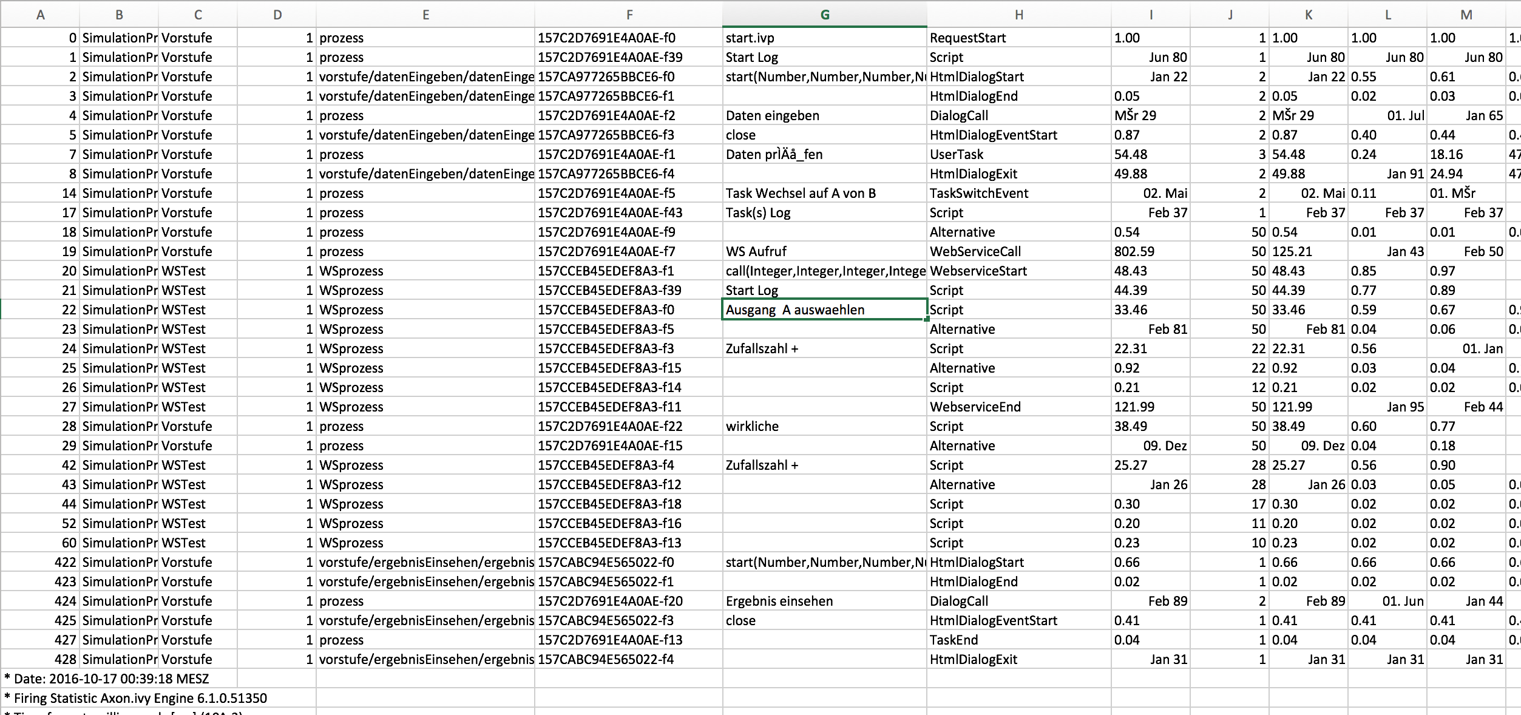This screenshot has width=1521, height=715.
Task: Select the 'WebserviceEnd' cell
Action: 1019,407
